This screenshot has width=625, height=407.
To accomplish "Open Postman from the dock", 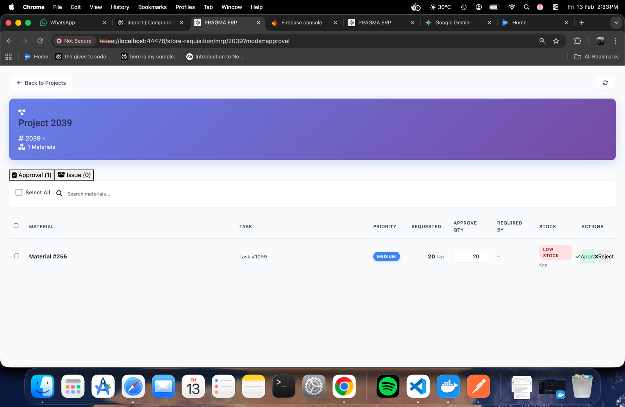I will 478,387.
